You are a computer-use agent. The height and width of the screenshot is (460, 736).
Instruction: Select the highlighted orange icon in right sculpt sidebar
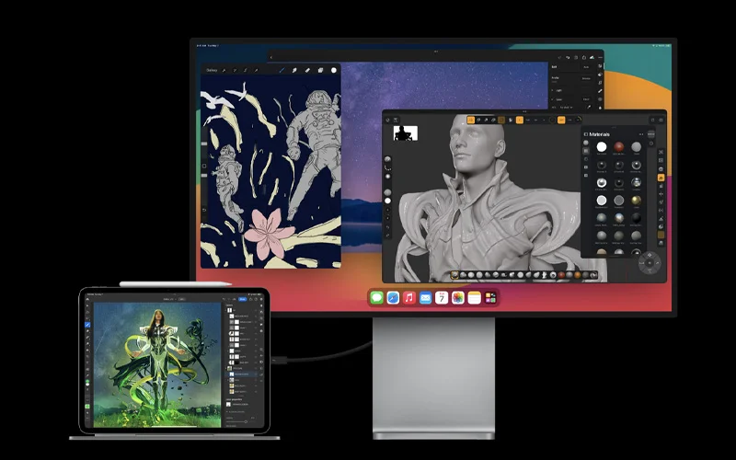(661, 177)
